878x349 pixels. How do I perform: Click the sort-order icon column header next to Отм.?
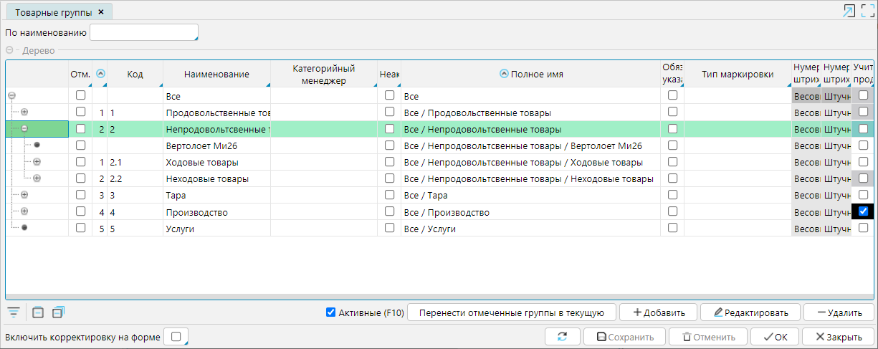[100, 74]
